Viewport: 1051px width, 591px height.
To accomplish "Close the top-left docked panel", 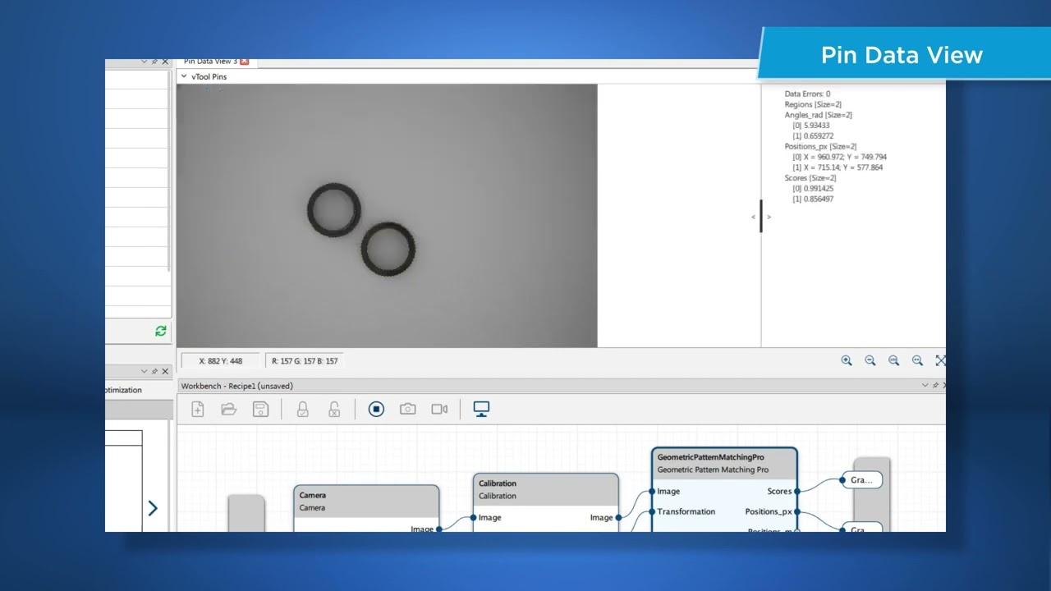I will click(x=165, y=62).
